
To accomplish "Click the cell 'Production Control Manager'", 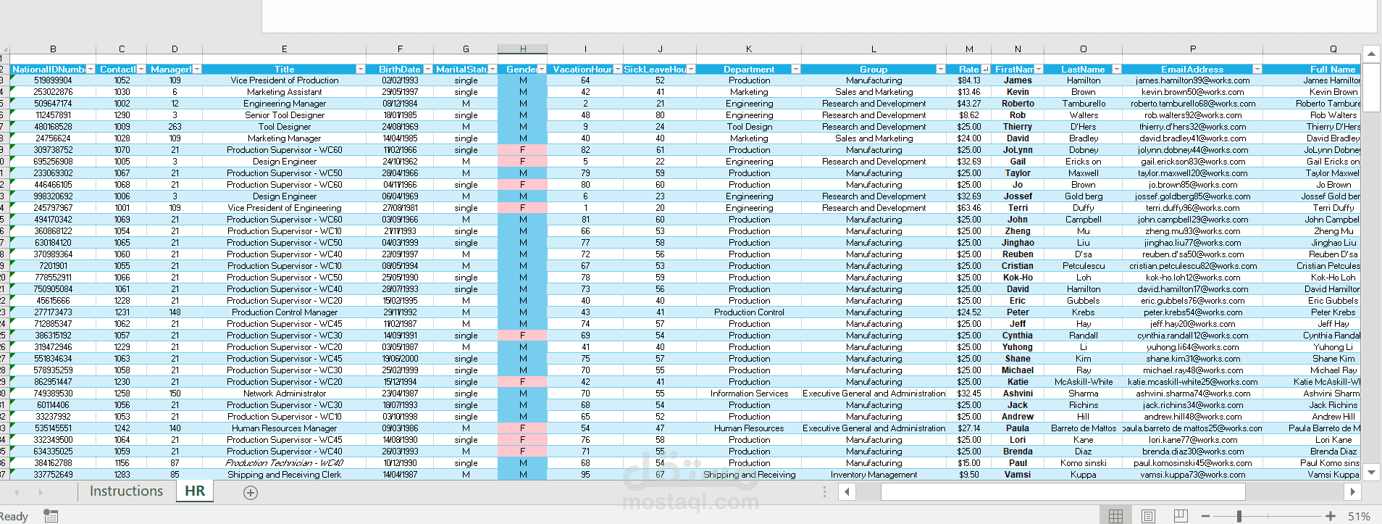I will [285, 312].
